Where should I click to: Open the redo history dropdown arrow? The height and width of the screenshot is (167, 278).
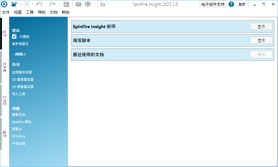(x=59, y=4)
